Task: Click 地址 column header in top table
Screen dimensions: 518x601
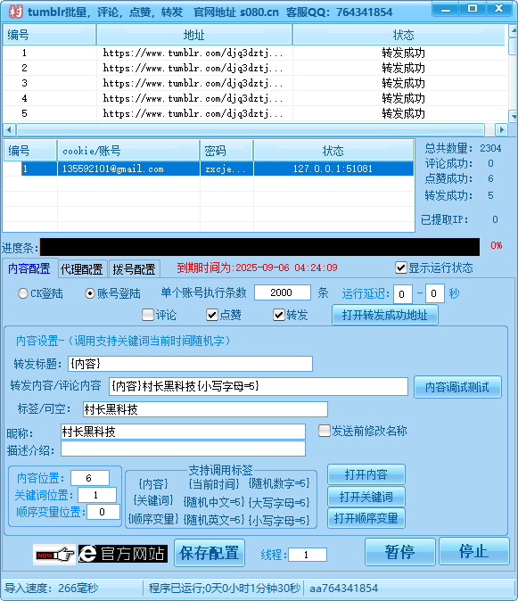Action: tap(194, 35)
